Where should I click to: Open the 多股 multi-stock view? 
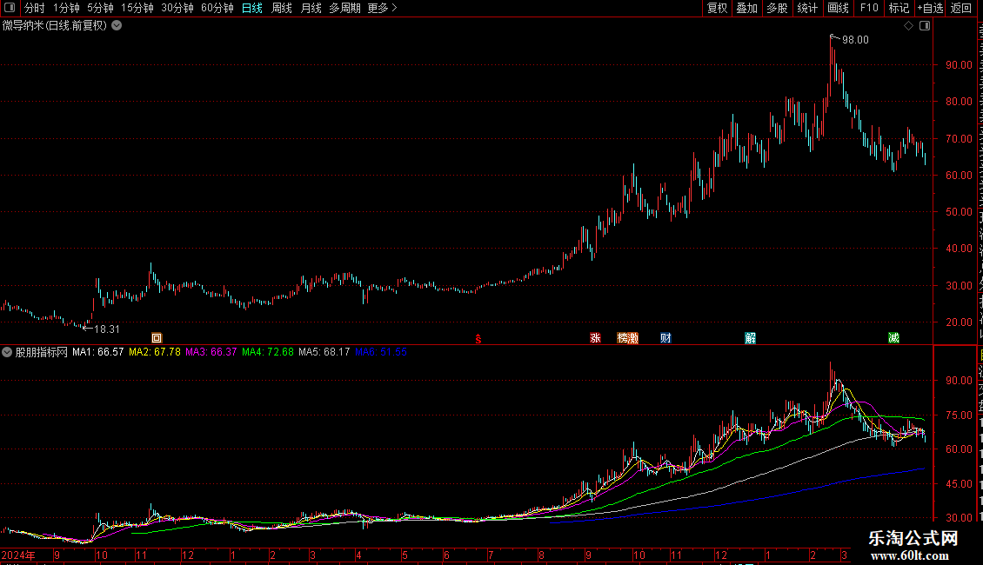click(x=778, y=8)
